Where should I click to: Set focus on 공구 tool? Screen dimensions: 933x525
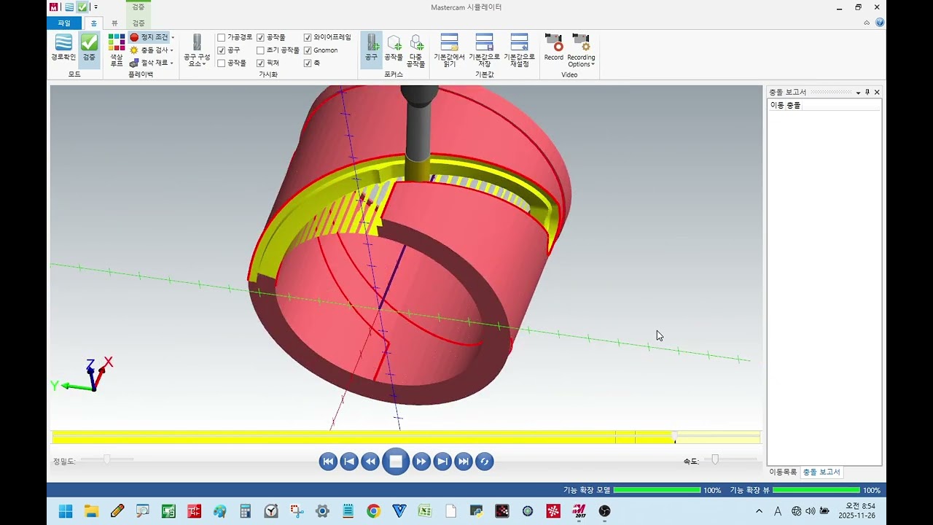(x=372, y=48)
